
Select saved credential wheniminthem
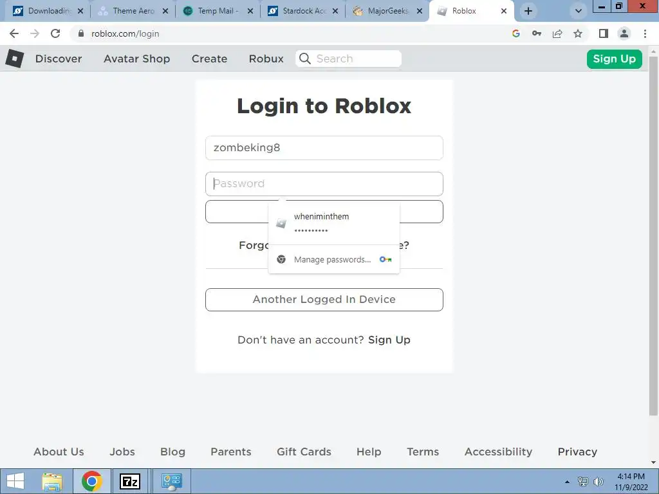pyautogui.click(x=334, y=223)
